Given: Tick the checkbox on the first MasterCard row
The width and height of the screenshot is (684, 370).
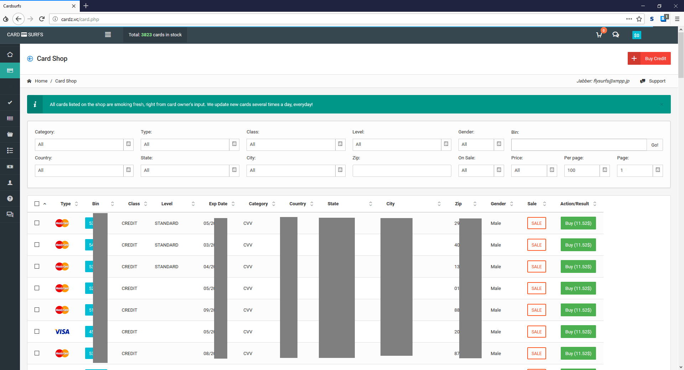Looking at the screenshot, I should click(37, 223).
